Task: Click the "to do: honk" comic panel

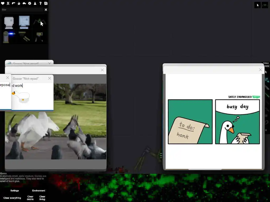Action: click(x=190, y=122)
